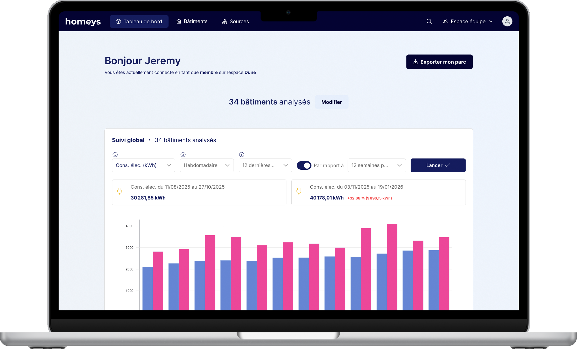Viewport: 577px width, 349px height.
Task: Click plug icon in 11/08/2025 consumption card
Action: [x=119, y=191]
